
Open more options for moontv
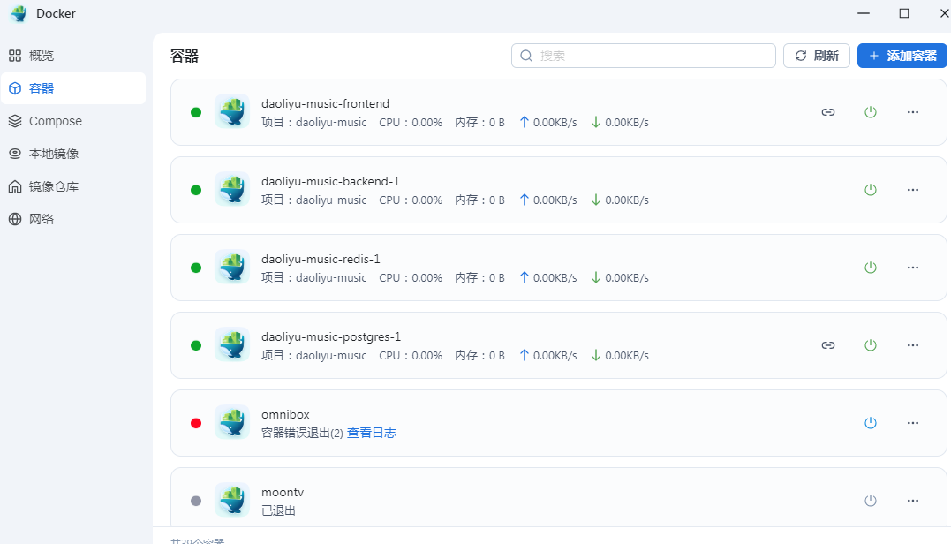tap(913, 501)
